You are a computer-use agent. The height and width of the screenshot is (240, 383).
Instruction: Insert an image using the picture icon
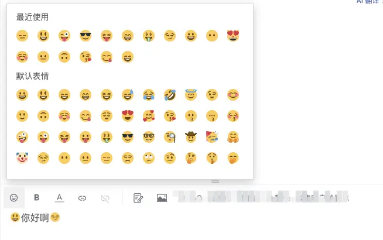162,198
